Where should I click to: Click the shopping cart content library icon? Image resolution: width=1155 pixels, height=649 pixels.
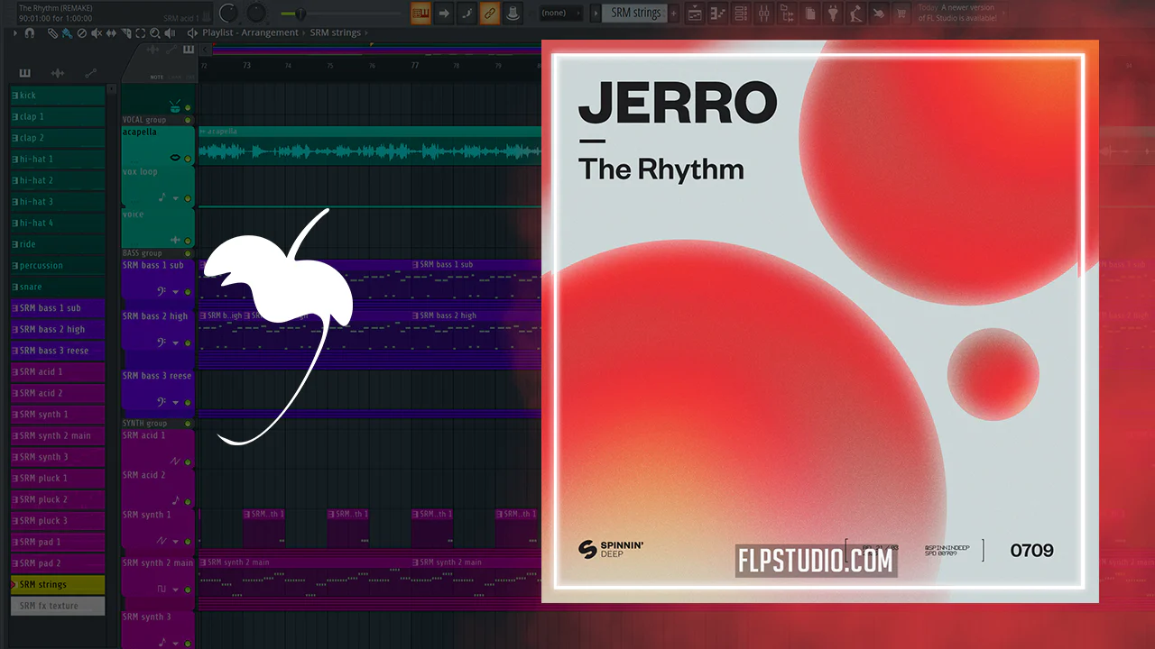(x=900, y=14)
